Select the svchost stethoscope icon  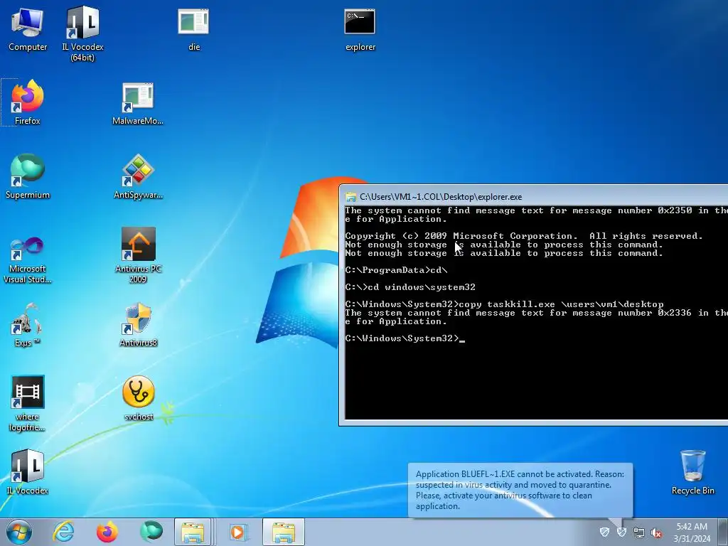(138, 398)
